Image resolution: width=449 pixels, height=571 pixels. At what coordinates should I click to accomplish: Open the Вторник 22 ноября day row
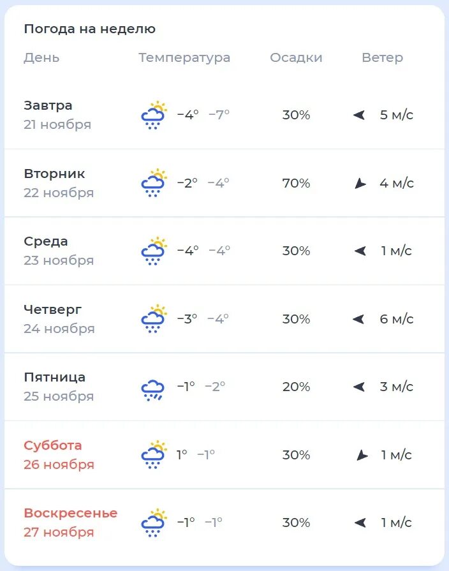click(224, 183)
